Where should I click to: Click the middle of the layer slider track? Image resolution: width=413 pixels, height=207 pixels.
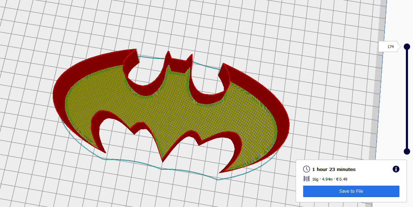[407, 99]
